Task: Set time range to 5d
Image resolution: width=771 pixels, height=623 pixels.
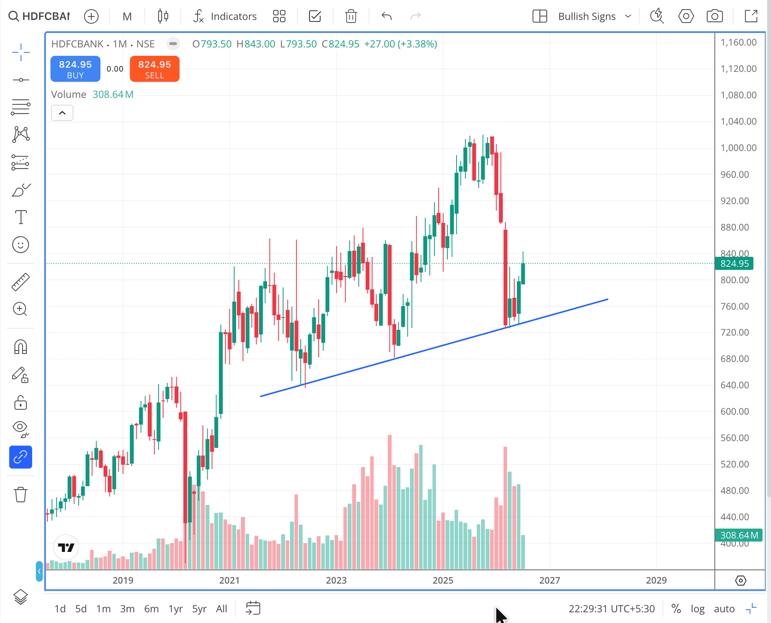Action: click(x=81, y=609)
